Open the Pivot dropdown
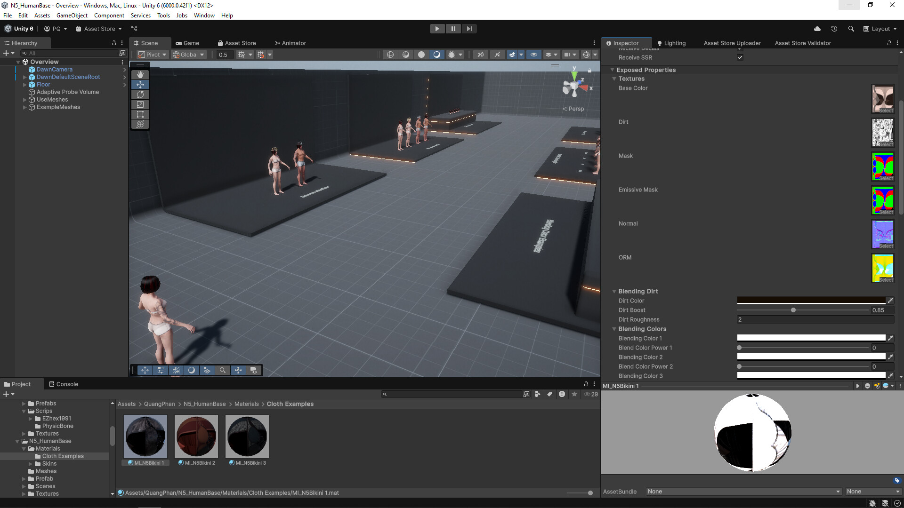 (x=152, y=55)
